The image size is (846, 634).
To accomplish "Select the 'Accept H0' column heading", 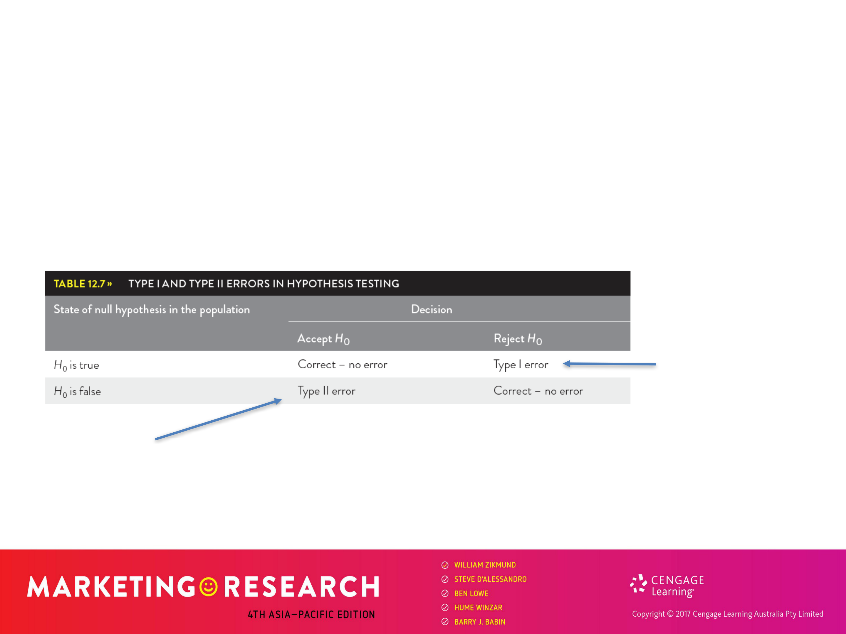I will [323, 339].
